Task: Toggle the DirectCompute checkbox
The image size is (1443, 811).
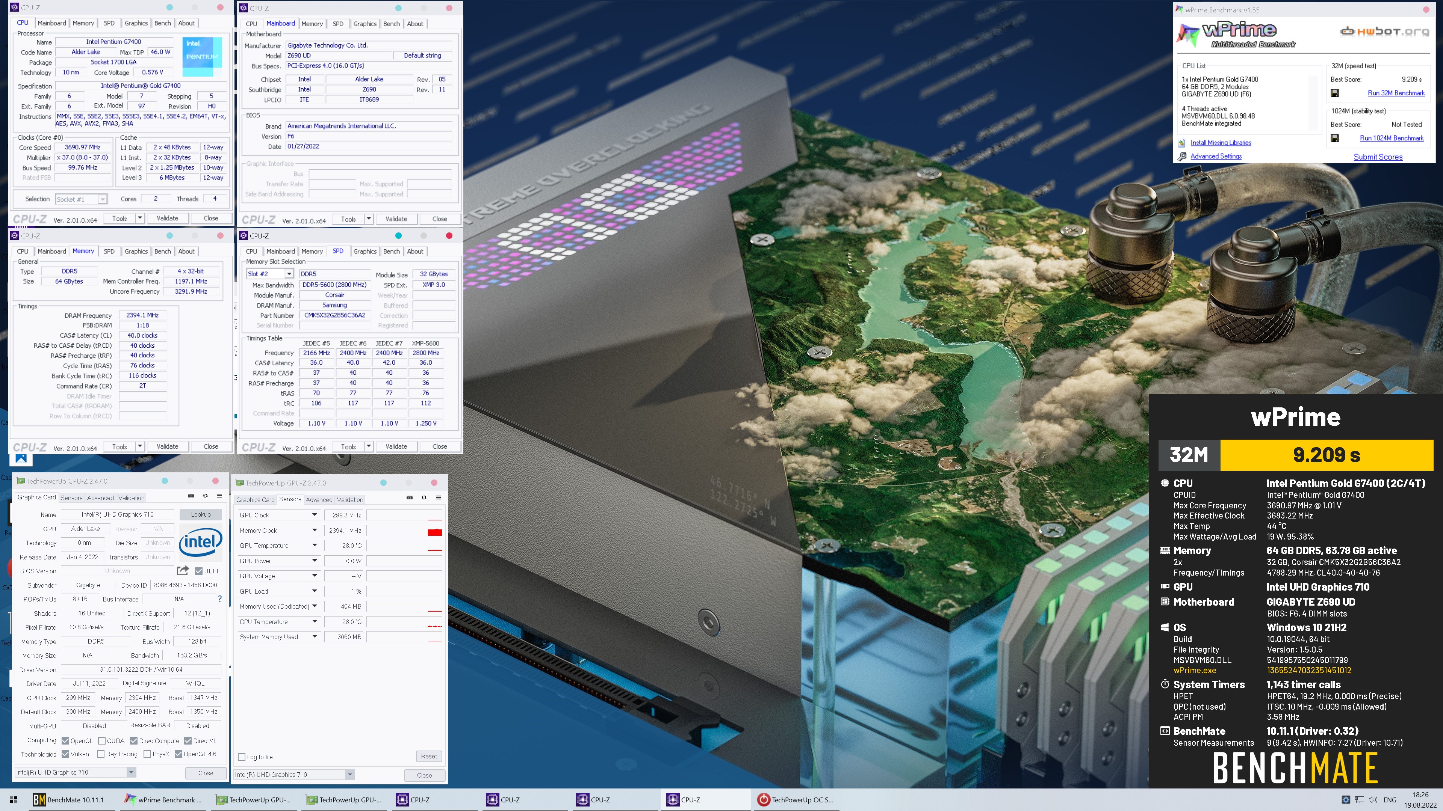Action: [133, 740]
